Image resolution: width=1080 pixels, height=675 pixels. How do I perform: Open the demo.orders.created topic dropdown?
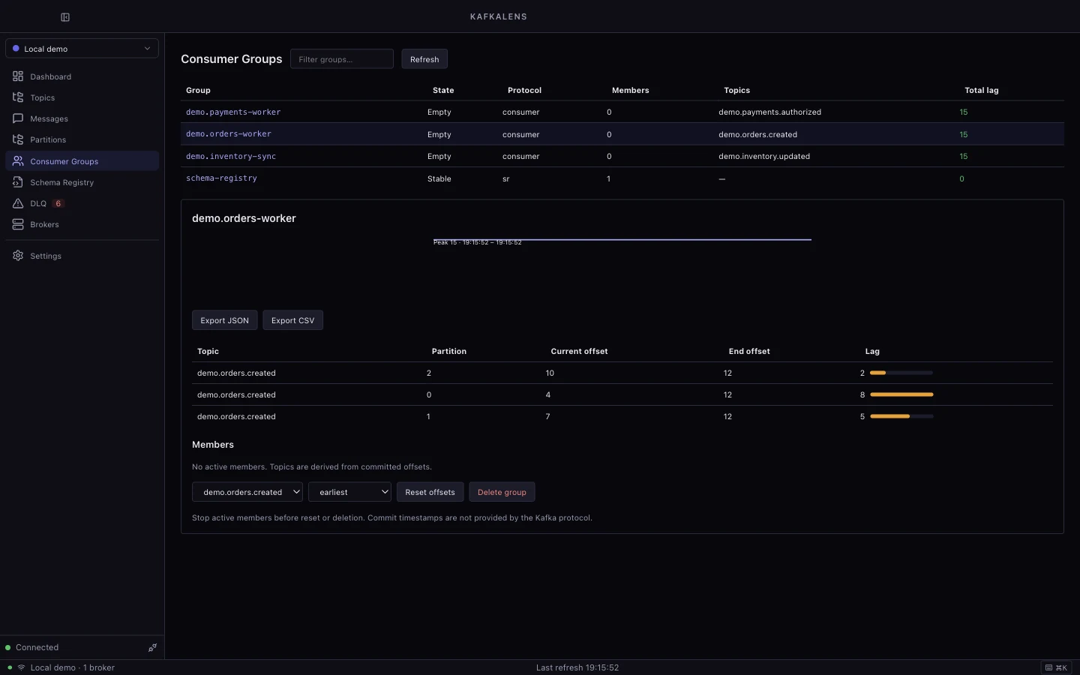(x=247, y=492)
